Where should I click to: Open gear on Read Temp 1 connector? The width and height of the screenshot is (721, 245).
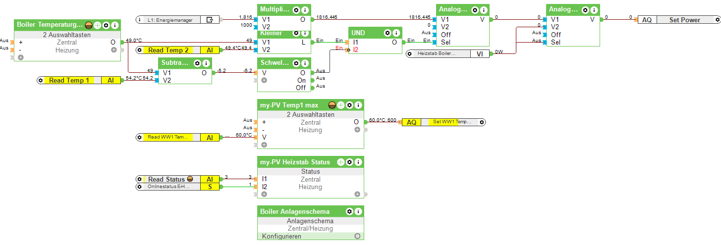(x=41, y=80)
